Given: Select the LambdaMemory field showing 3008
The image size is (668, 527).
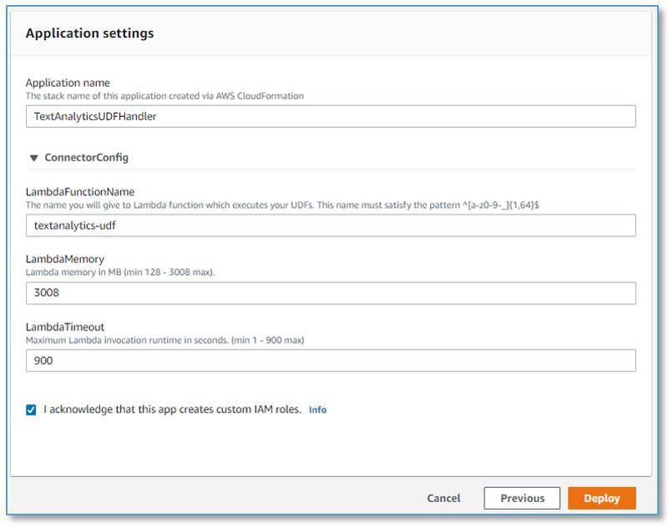Looking at the screenshot, I should [331, 292].
